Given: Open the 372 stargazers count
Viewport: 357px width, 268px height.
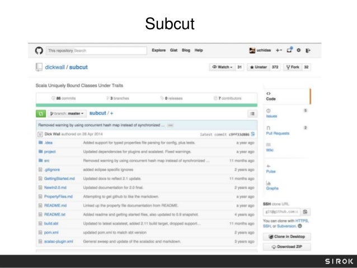Looking at the screenshot, I should 275,67.
